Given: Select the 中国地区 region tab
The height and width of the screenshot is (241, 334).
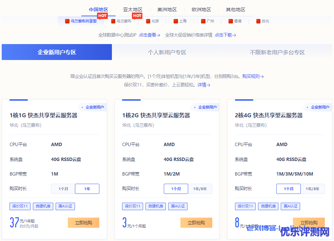Looking at the screenshot, I should [x=98, y=9].
